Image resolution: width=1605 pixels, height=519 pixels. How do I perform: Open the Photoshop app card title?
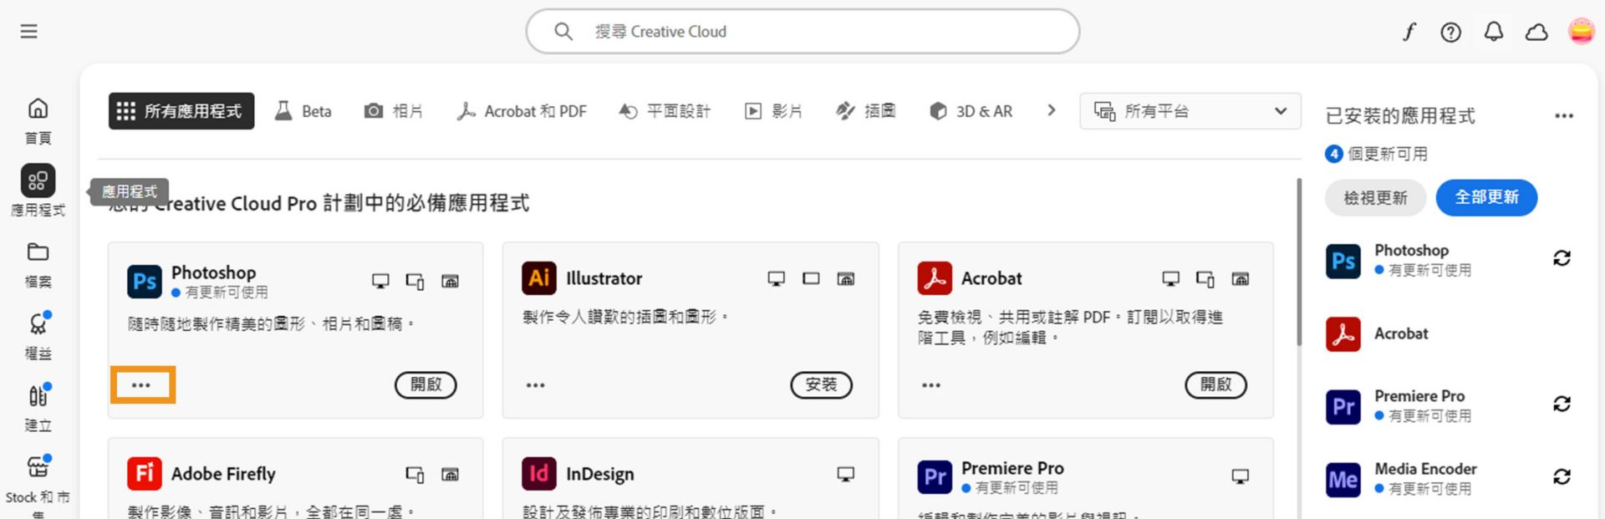click(x=213, y=272)
